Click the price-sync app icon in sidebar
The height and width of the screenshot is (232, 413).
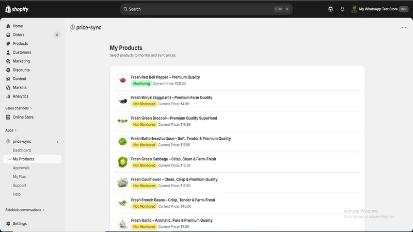[x=8, y=141]
